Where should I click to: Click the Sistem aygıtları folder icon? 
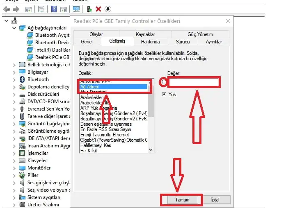click(22, 197)
